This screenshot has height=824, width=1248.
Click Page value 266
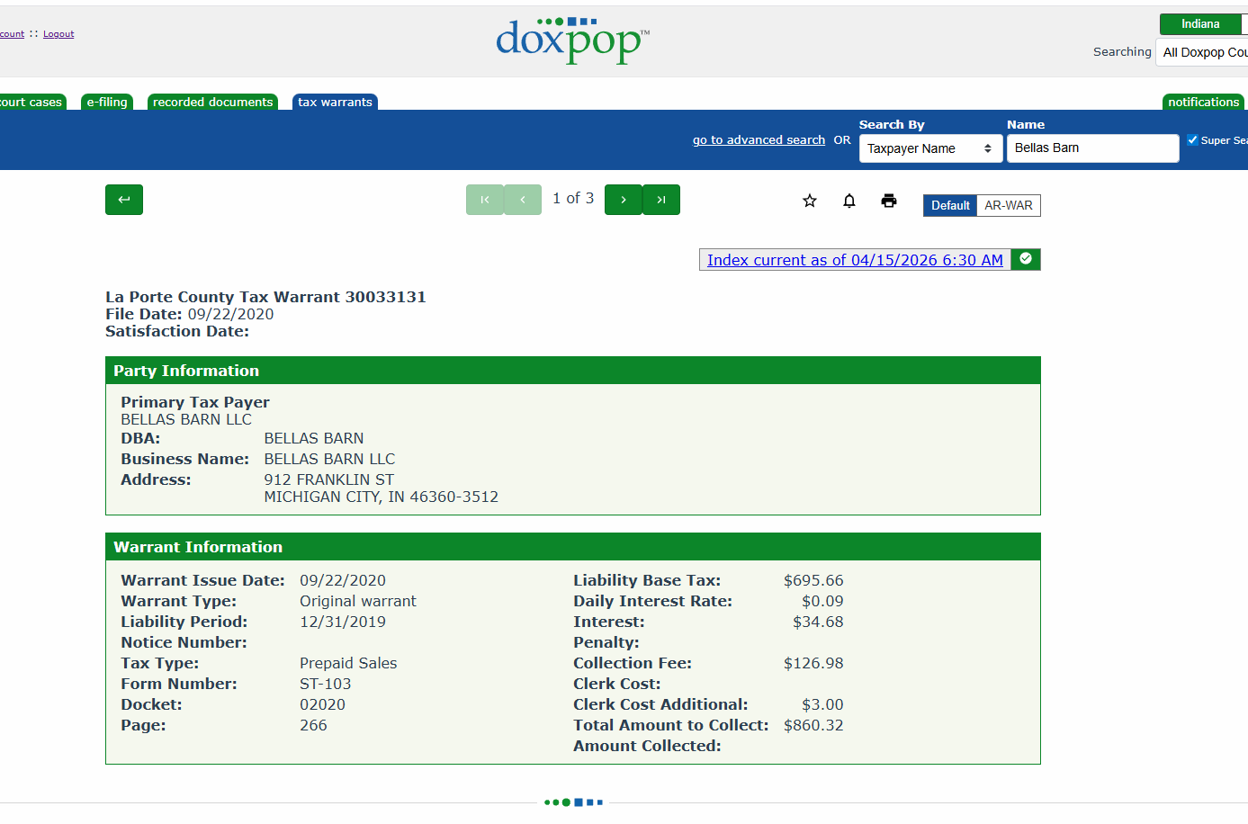313,725
